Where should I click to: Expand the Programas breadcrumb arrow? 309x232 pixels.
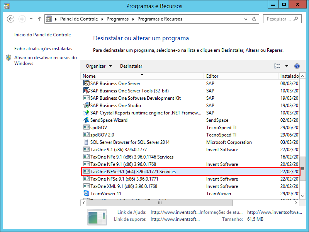coord(133,19)
